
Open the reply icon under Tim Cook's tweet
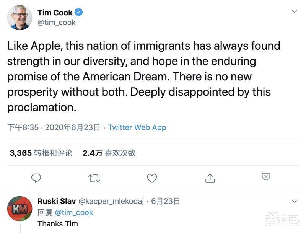point(36,178)
